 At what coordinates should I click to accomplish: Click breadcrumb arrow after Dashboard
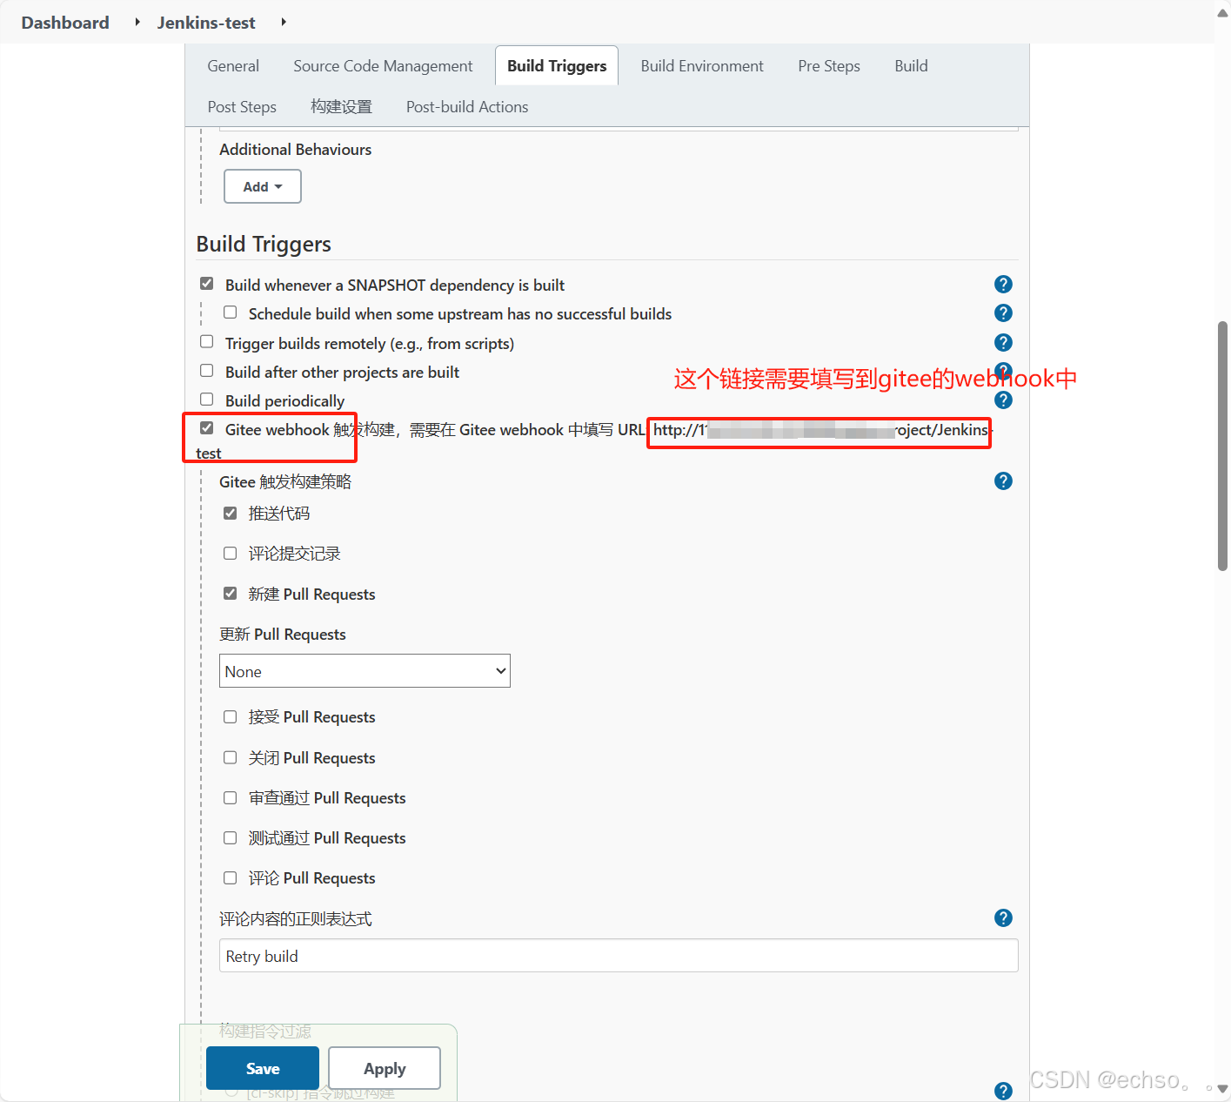(137, 22)
